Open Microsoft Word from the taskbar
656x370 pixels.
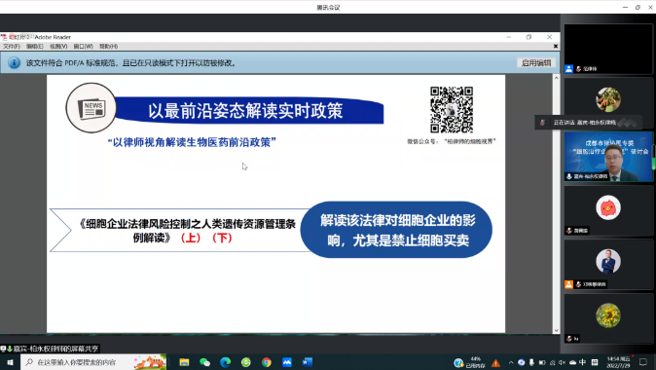[x=308, y=362]
